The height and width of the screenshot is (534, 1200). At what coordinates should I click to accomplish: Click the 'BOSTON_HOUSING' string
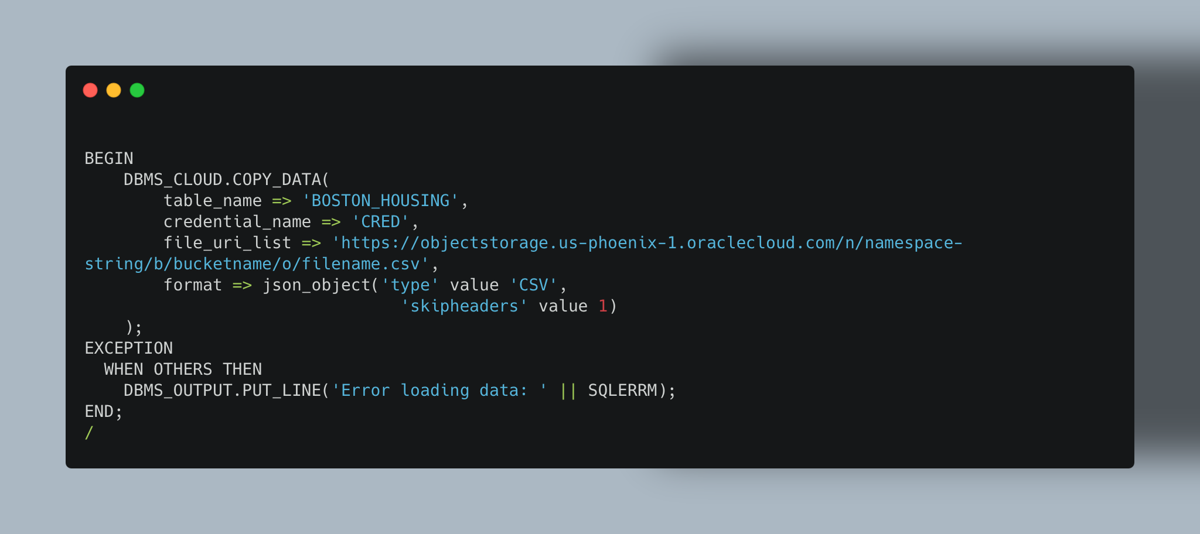tap(380, 201)
